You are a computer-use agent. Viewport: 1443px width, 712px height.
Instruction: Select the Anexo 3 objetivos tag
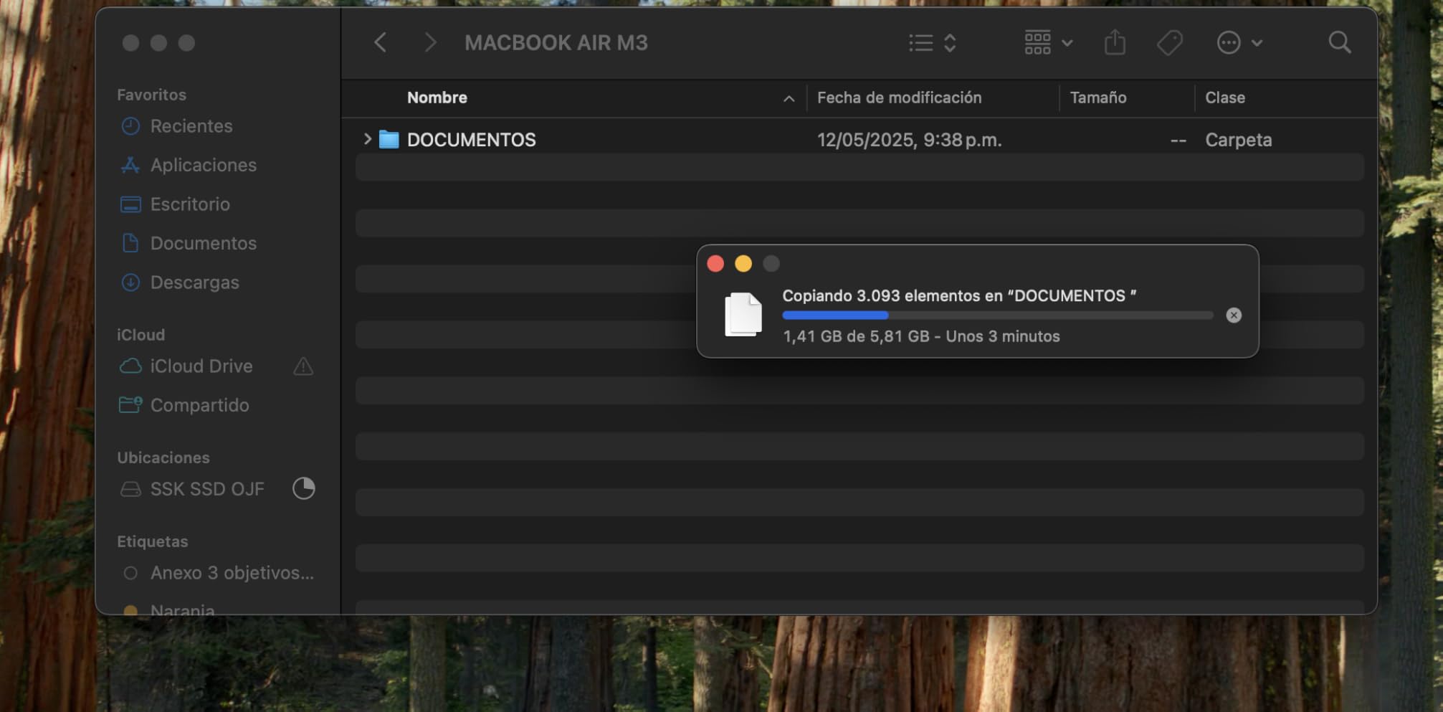tap(231, 573)
